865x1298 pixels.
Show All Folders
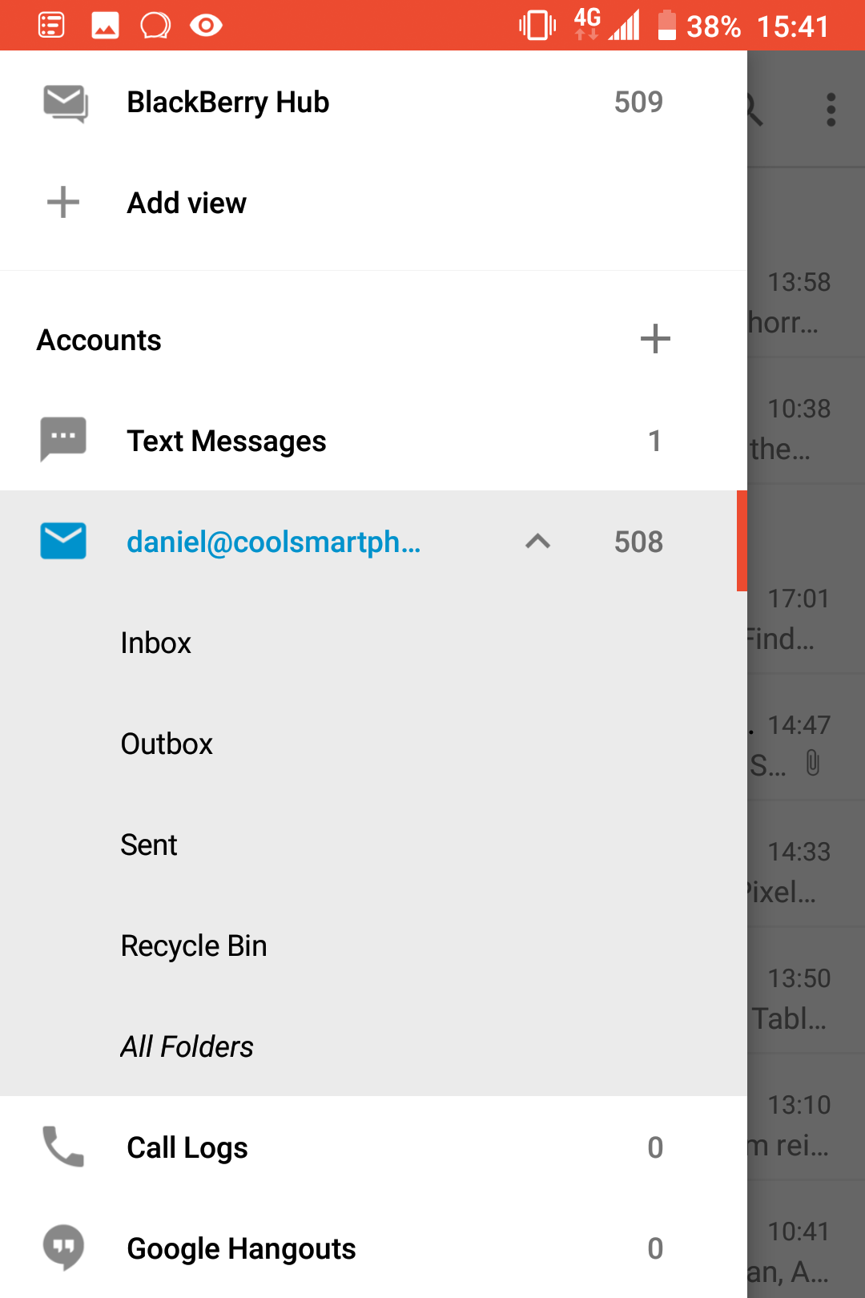373,1046
